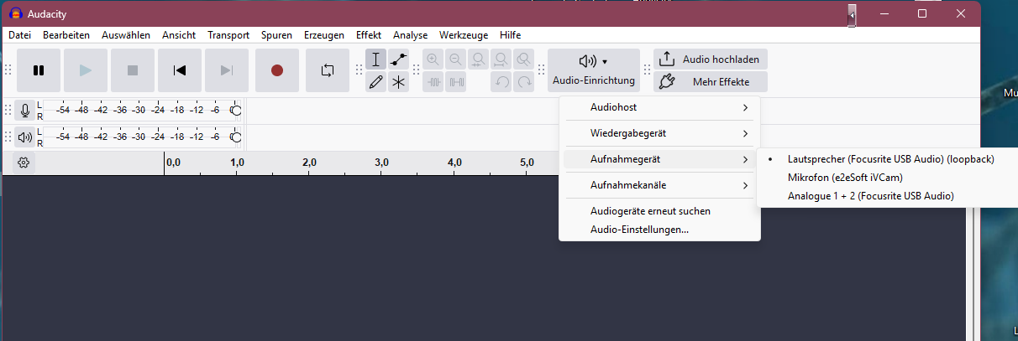Select the Envelope tool
This screenshot has width=1018, height=341.
coord(398,59)
